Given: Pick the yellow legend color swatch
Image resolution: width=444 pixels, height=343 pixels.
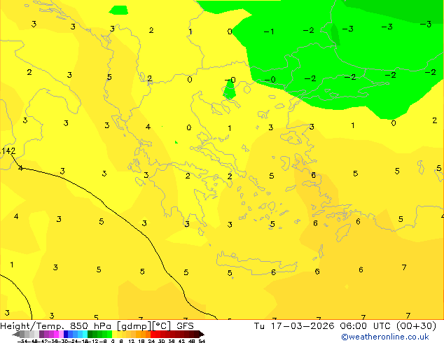Looking at the screenshot, I should tap(114, 334).
